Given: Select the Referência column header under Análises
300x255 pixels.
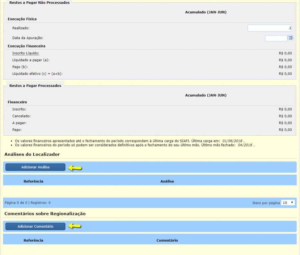Looking at the screenshot, I should tap(33, 181).
